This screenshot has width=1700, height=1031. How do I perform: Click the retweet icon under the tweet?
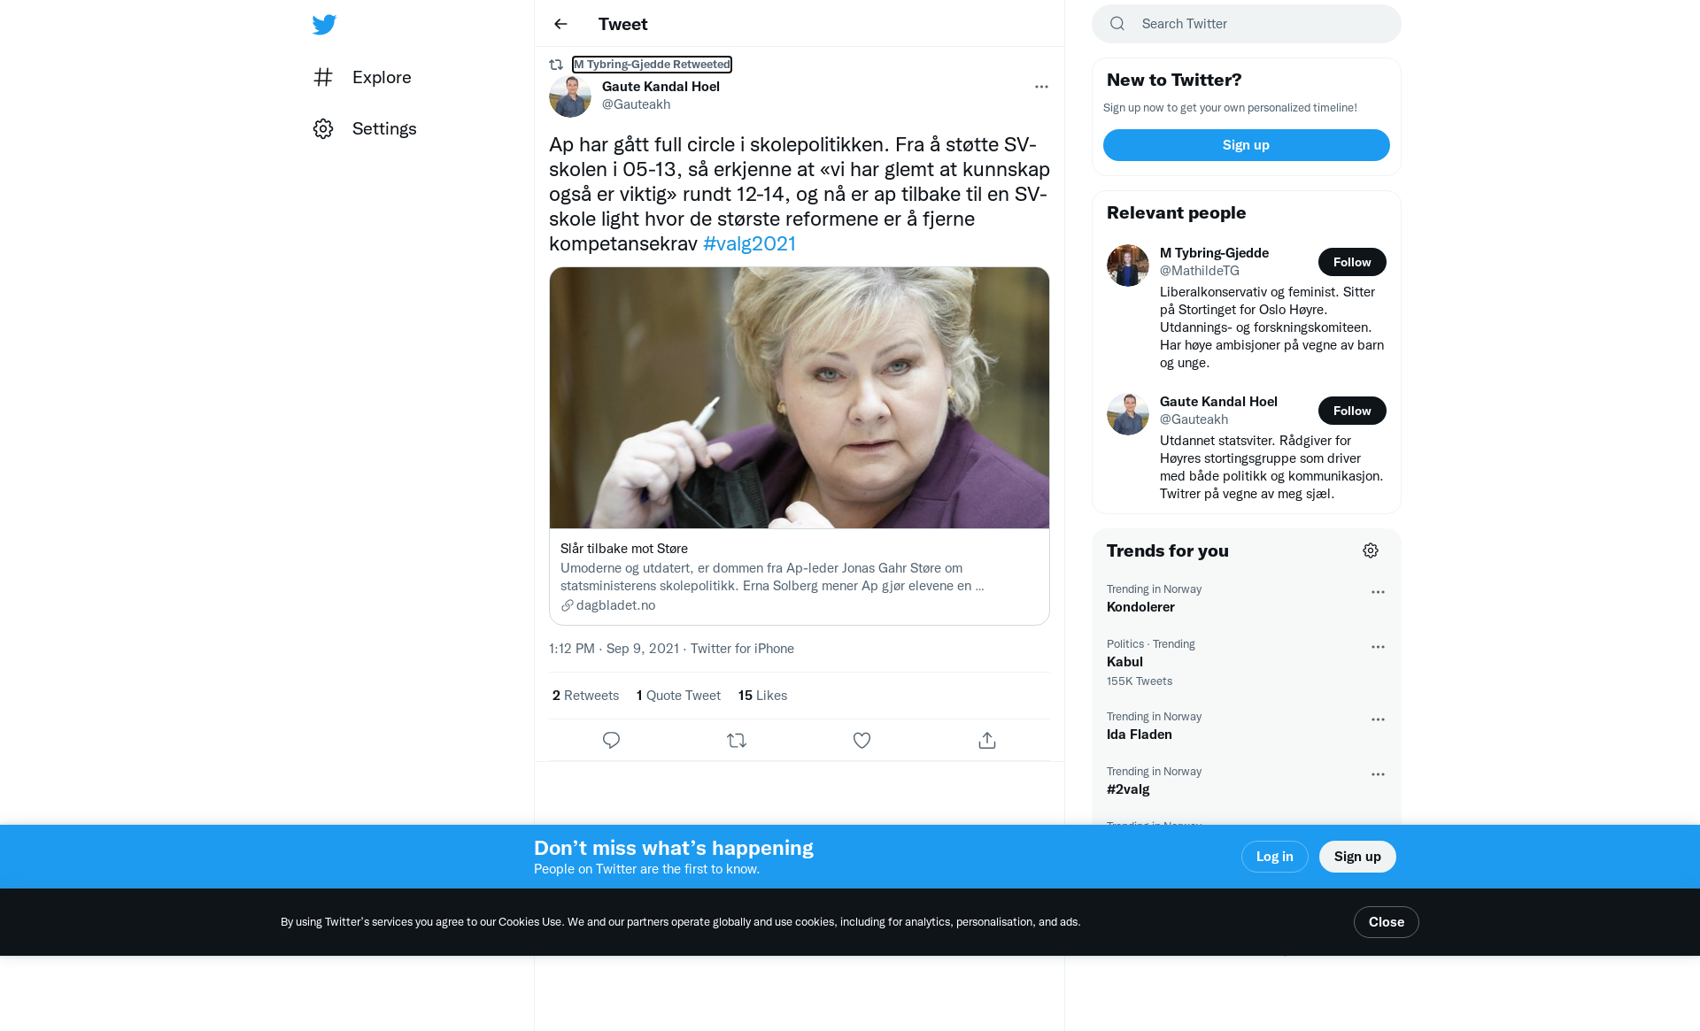click(737, 740)
